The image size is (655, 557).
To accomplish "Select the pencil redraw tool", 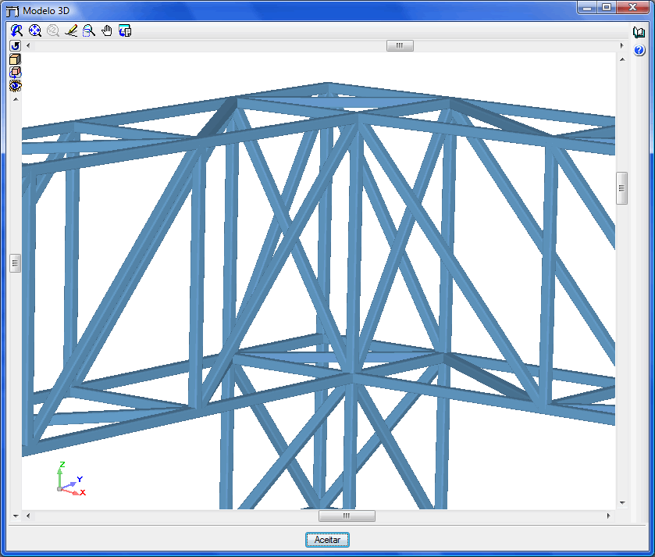I will pos(71,30).
